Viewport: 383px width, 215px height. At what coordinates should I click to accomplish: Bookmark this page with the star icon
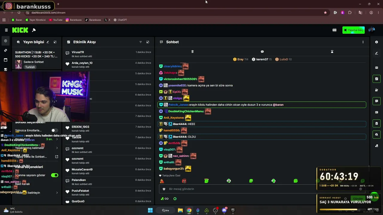coord(325,13)
